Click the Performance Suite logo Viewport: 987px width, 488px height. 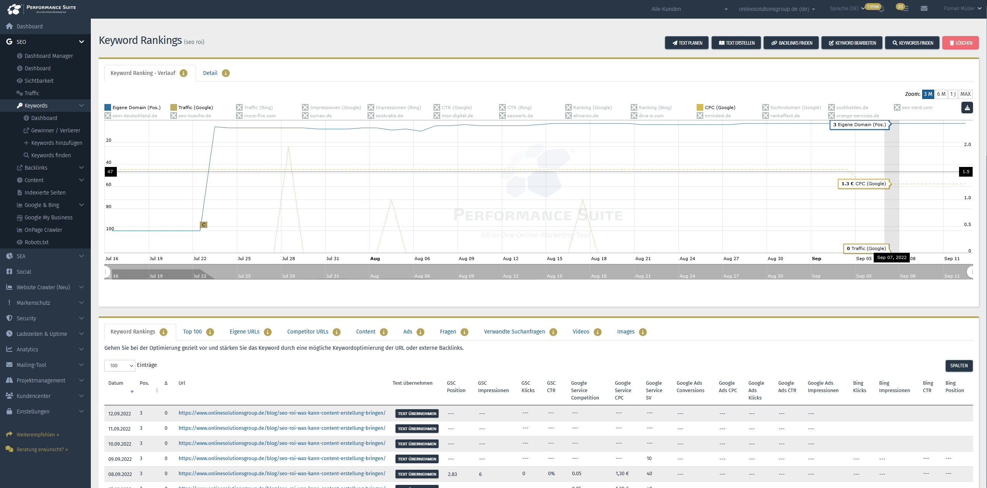point(42,9)
